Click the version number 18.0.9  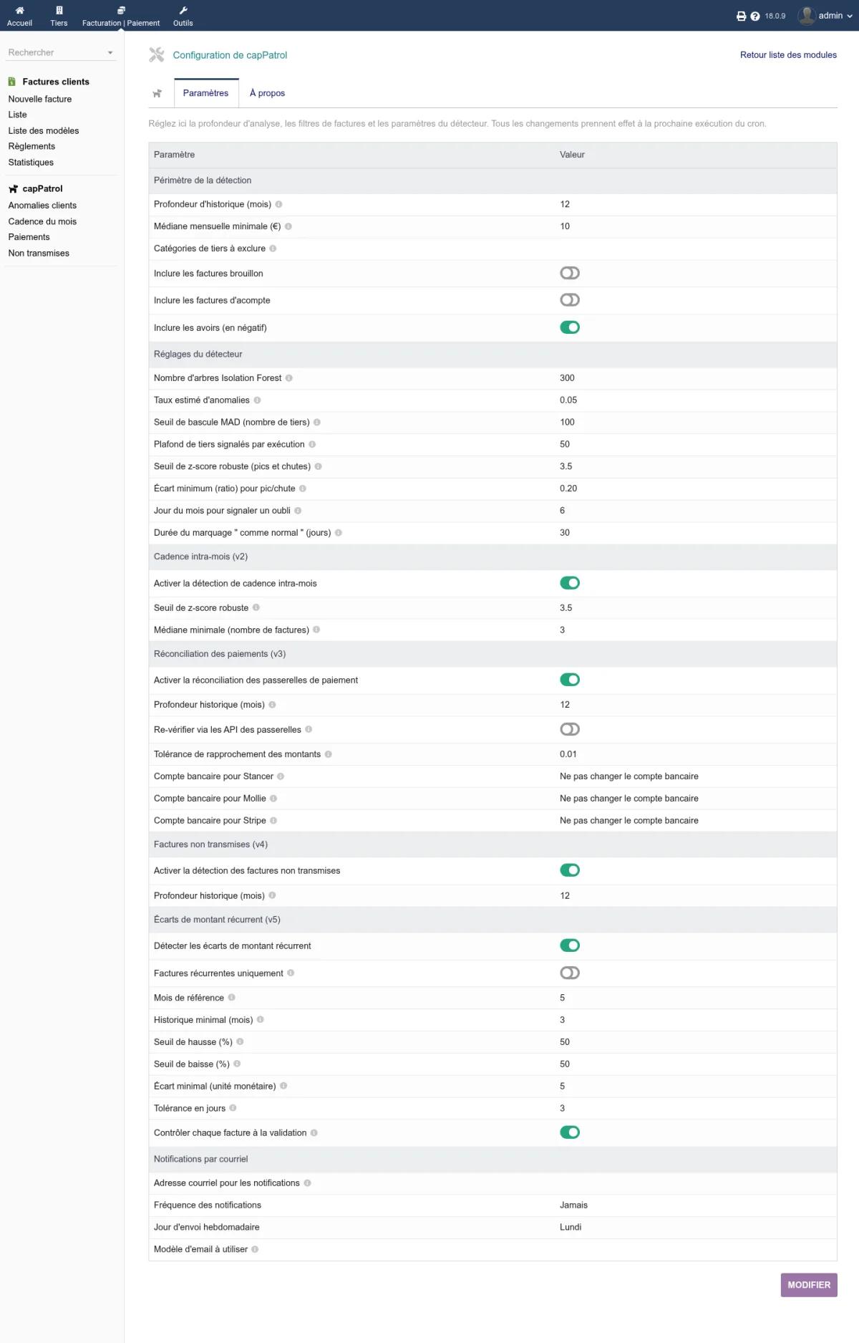[775, 16]
